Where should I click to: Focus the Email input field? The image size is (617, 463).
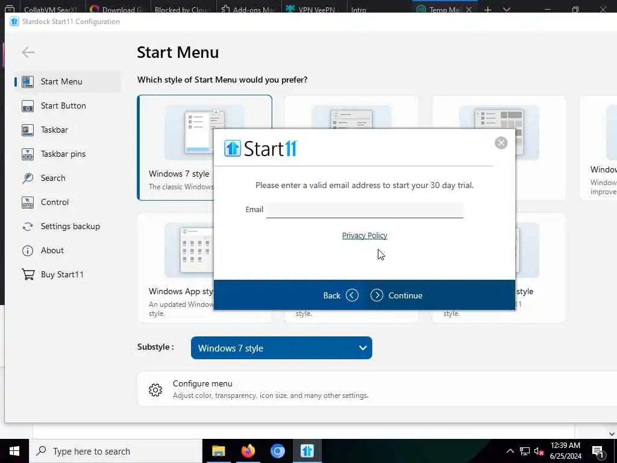pos(365,210)
